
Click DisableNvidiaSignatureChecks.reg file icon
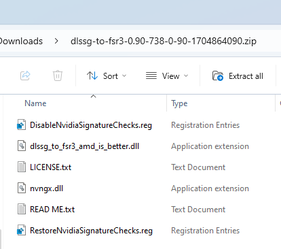[22, 124]
